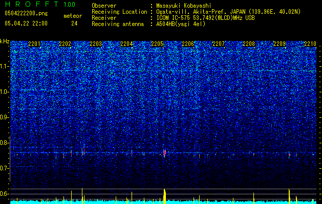
Task: Click the kHz axis unit label
Action: tap(5, 41)
